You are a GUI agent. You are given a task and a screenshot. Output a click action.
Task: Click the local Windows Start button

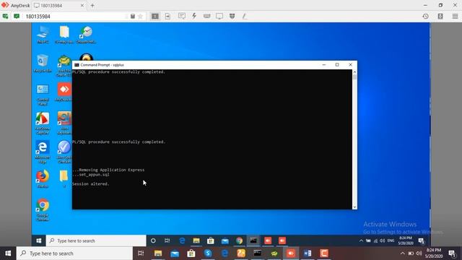8,253
